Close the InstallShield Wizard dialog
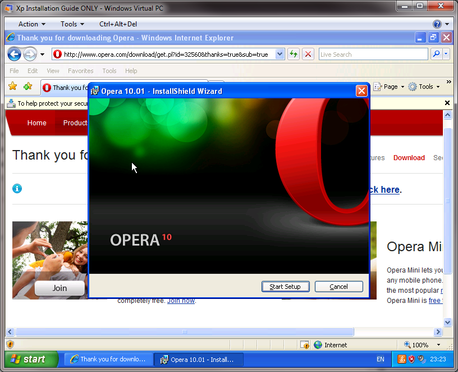Screen dimensions: 458x372 click(361, 91)
